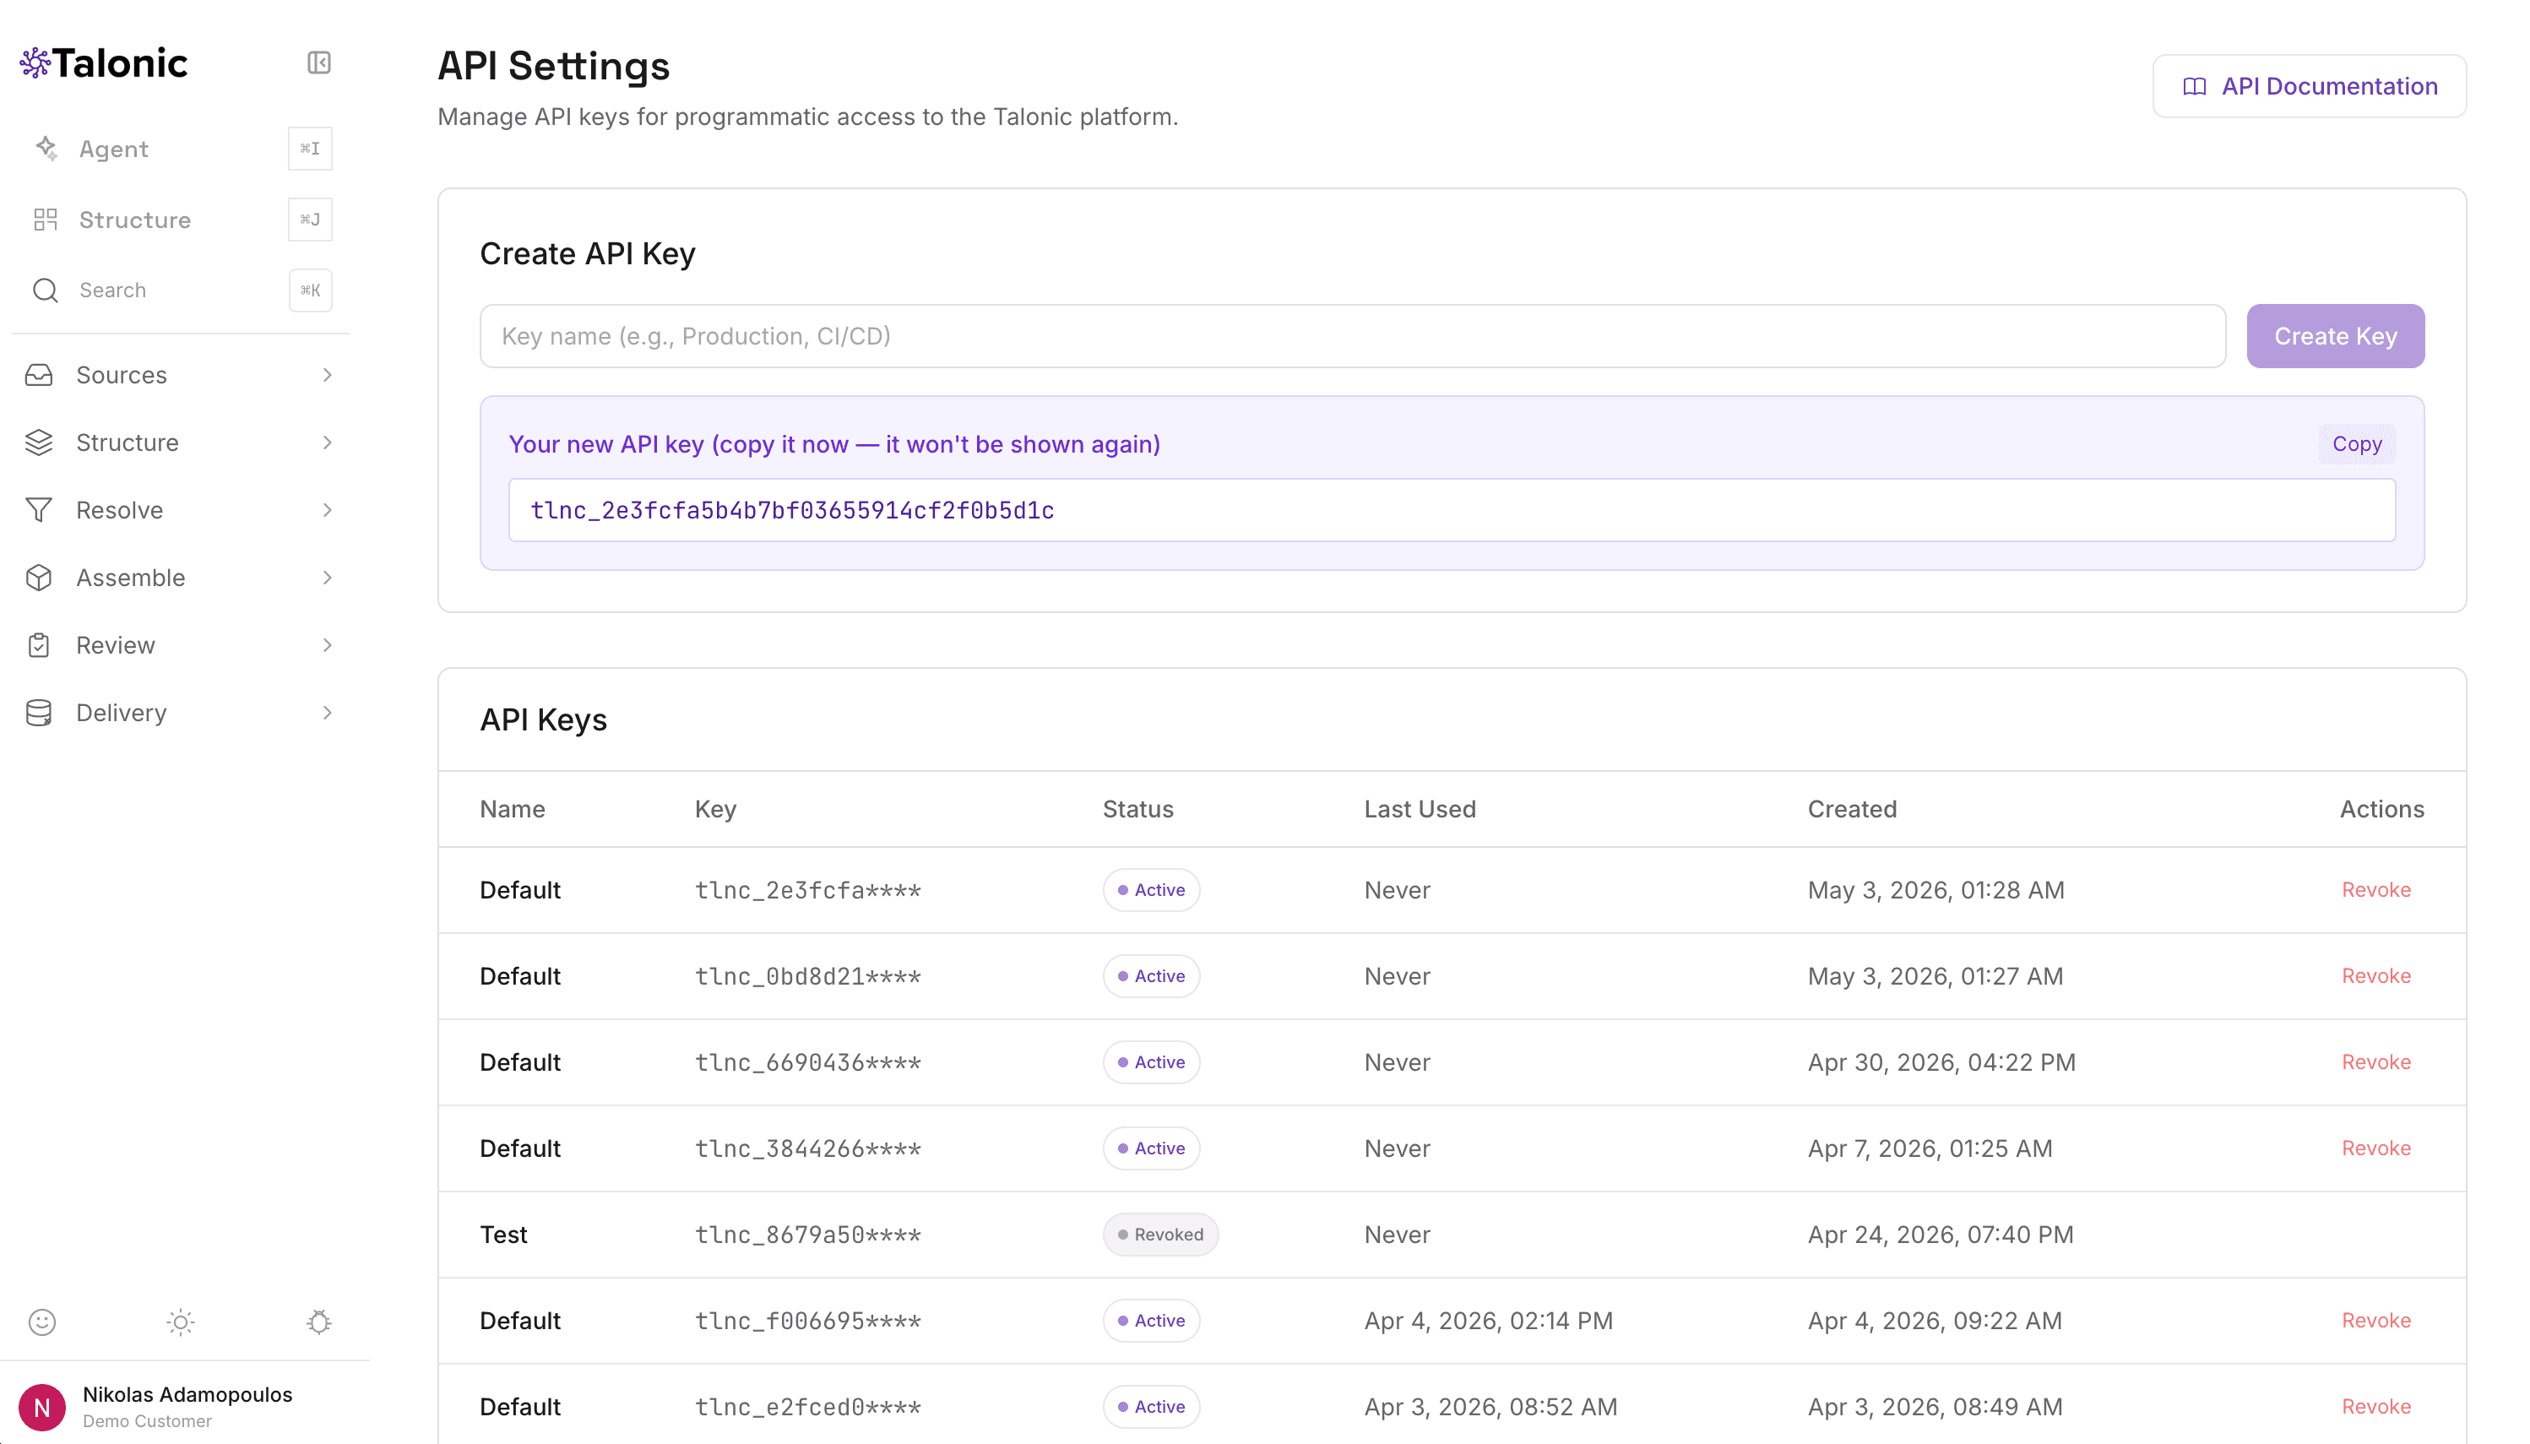Open the Agent sparkle icon
Viewport: 2530px width, 1444px height.
[46, 149]
